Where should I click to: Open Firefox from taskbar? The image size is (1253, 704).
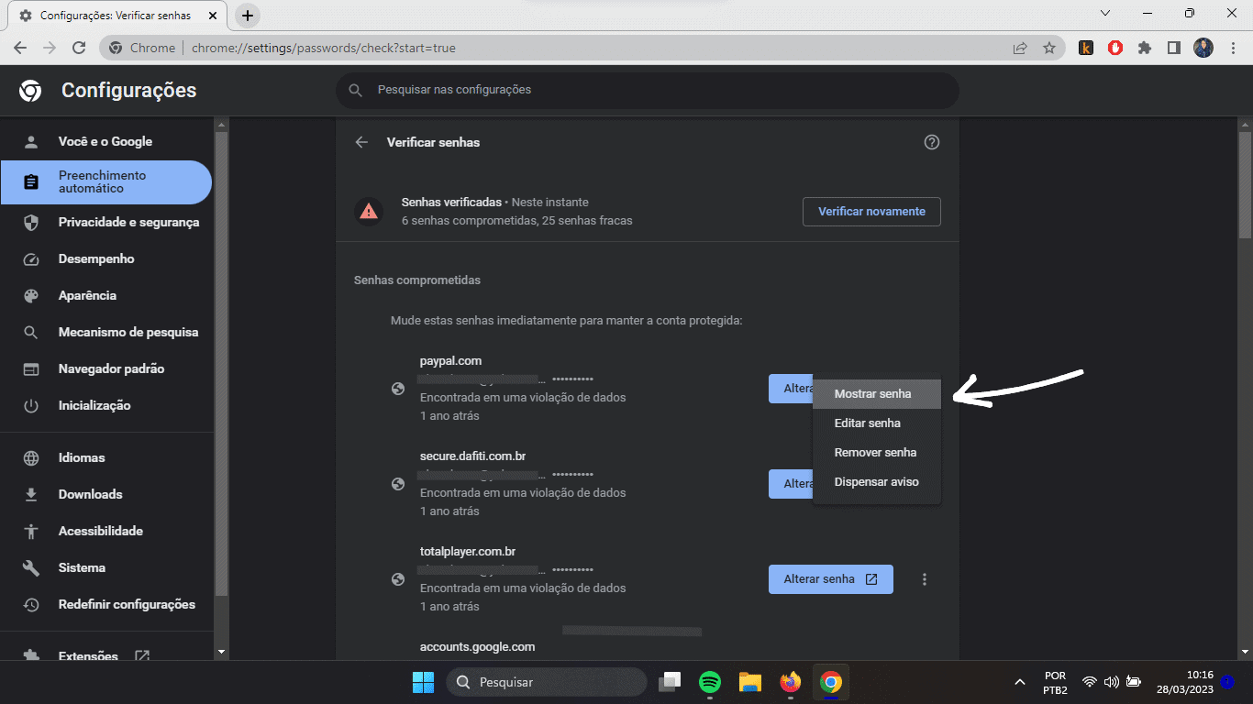coord(791,682)
